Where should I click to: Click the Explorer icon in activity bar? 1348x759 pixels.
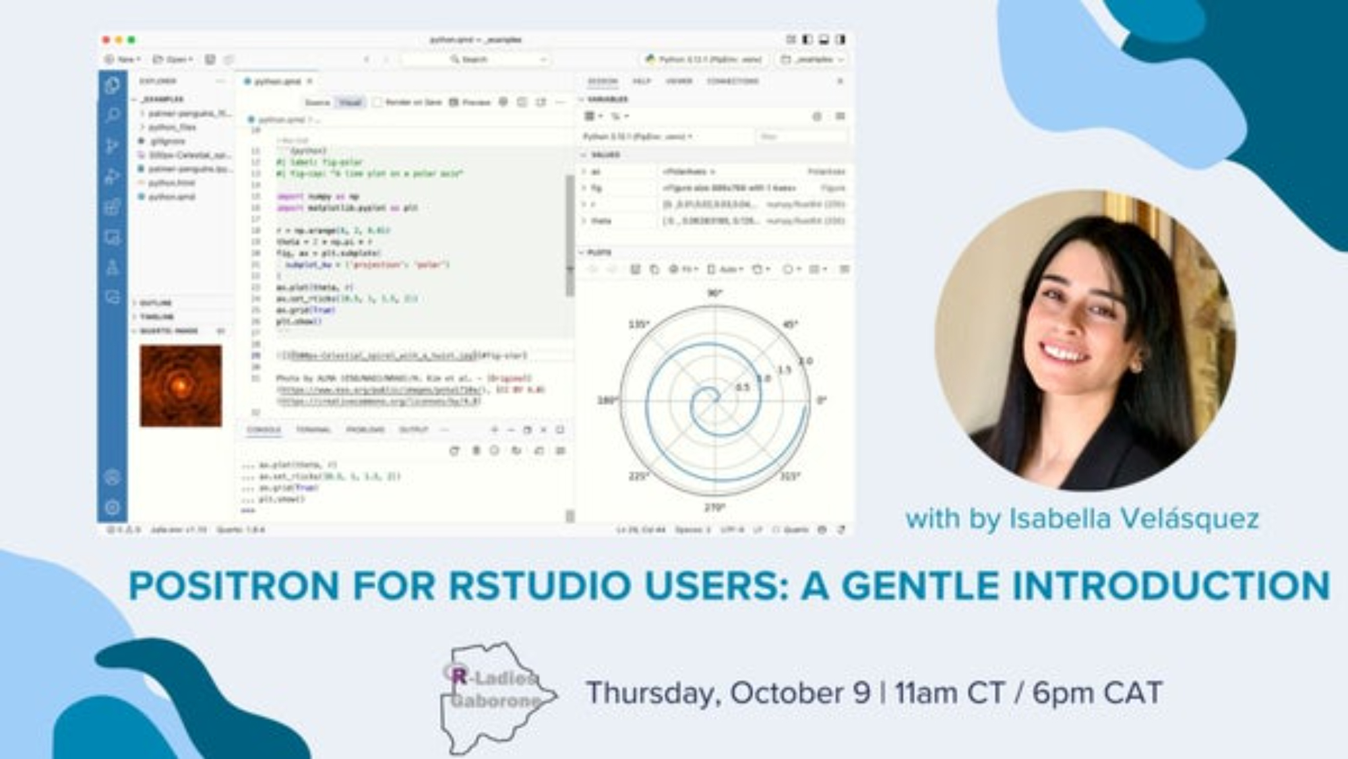tap(113, 85)
